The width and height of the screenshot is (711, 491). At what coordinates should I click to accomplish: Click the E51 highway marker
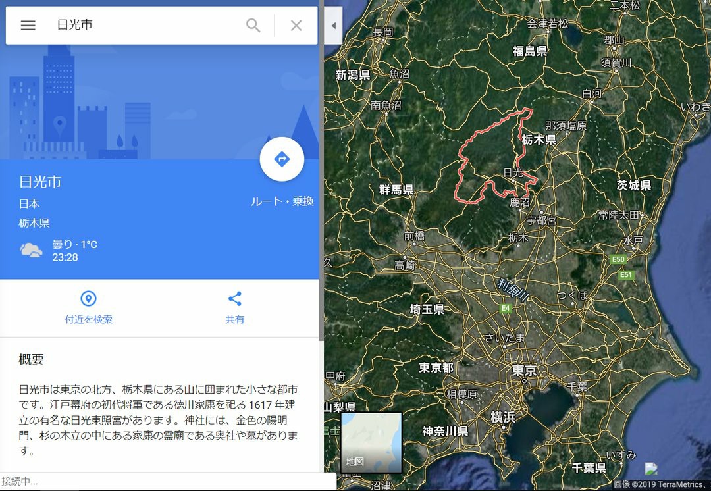pos(626,274)
